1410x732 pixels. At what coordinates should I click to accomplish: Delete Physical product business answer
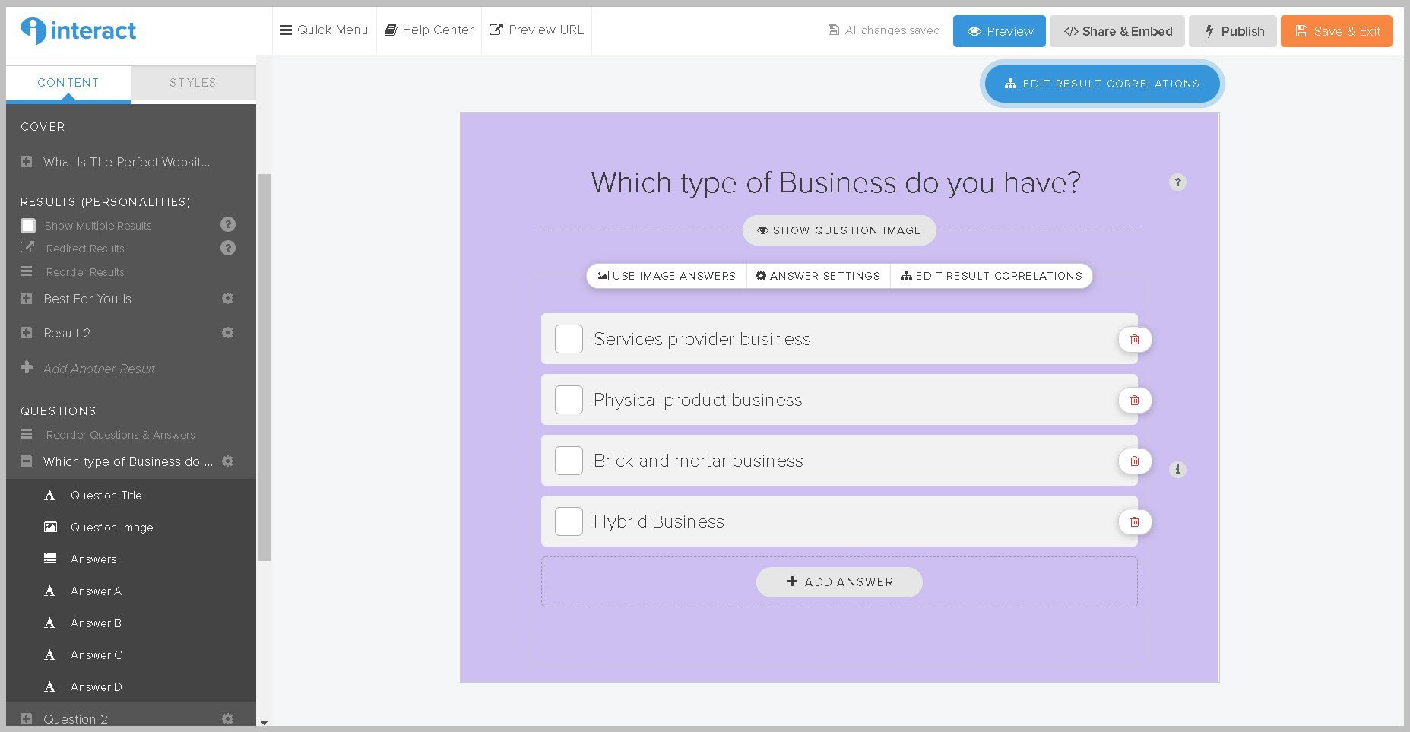(1135, 401)
